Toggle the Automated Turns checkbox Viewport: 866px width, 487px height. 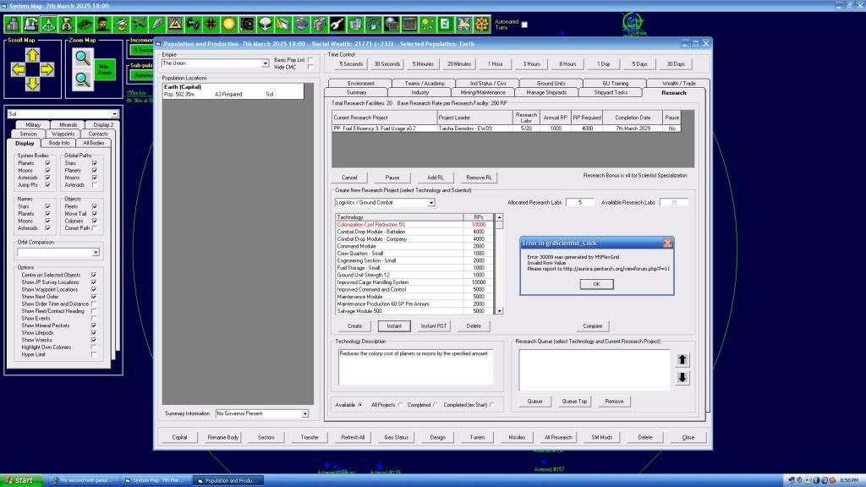pyautogui.click(x=524, y=25)
